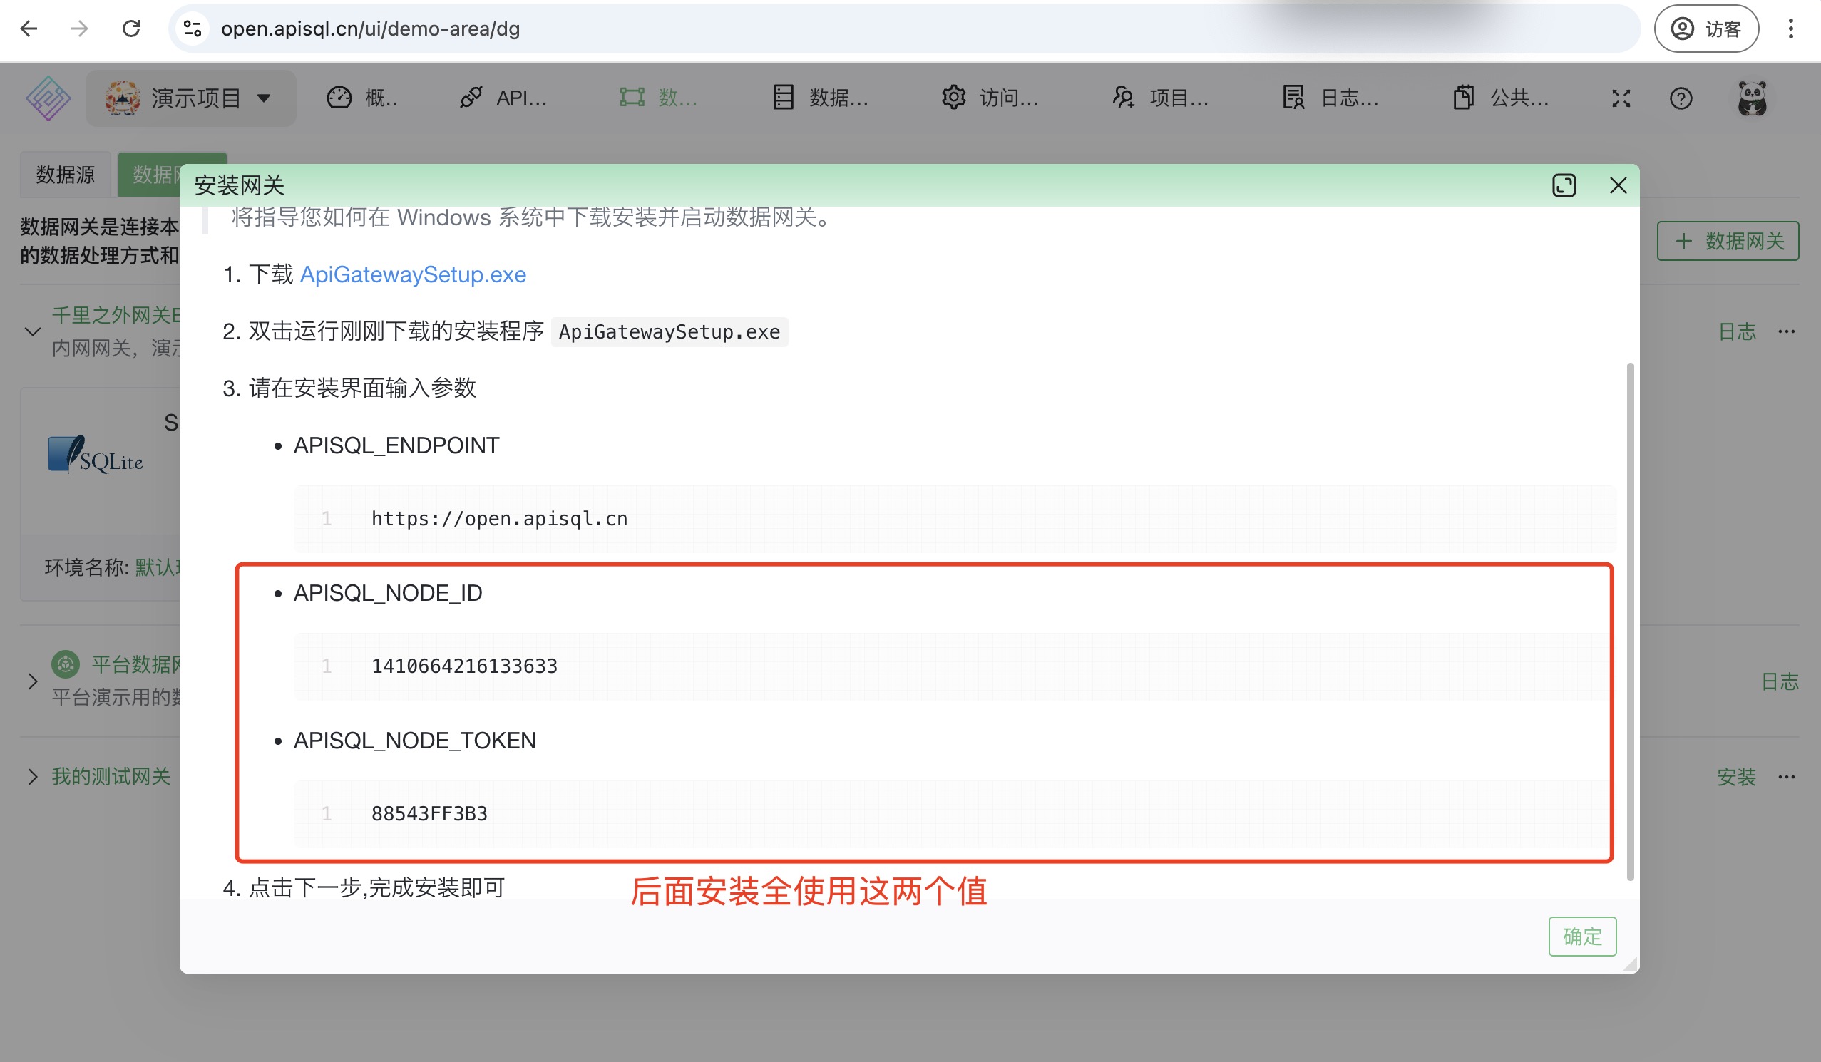Click the APISQL logo icon
Viewport: 1821px width, 1062px height.
click(x=48, y=98)
